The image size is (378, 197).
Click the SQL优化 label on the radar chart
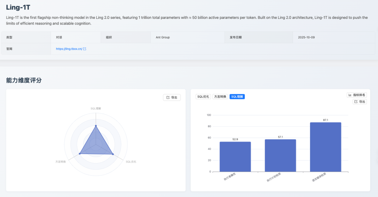[x=131, y=162]
